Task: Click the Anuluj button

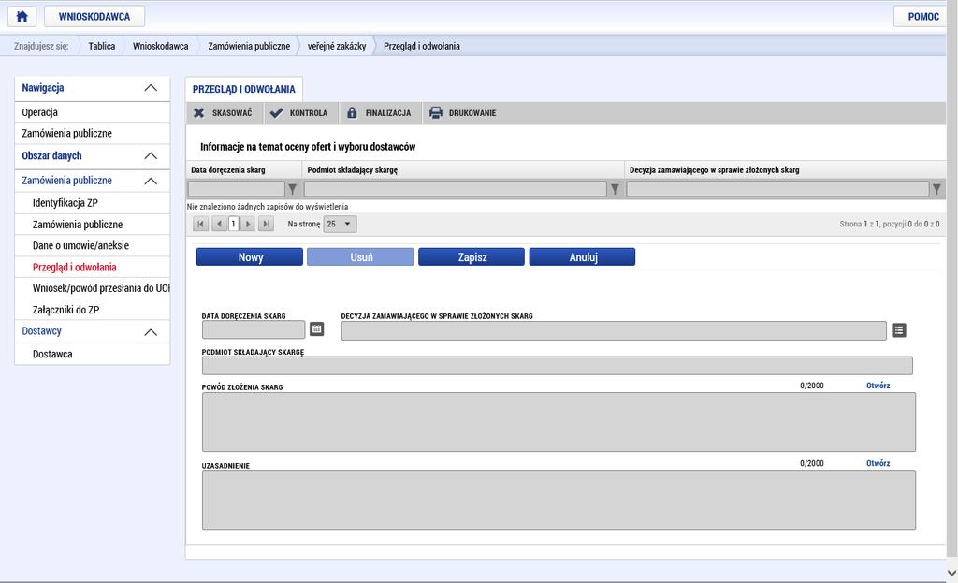Action: coord(582,257)
